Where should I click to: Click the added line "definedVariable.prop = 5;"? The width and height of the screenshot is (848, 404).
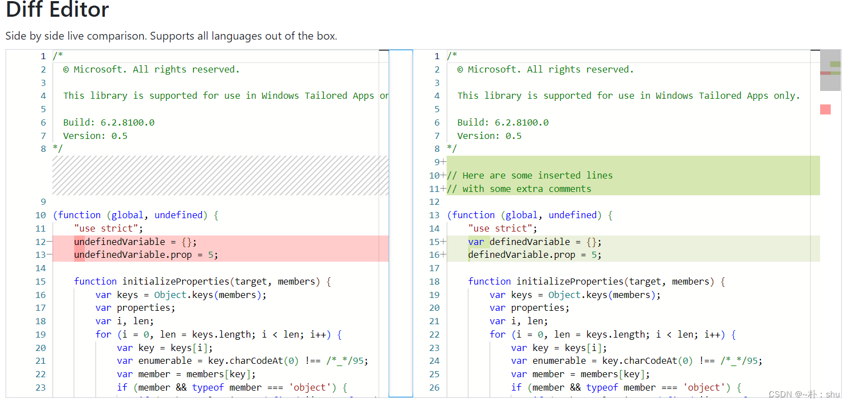click(535, 255)
